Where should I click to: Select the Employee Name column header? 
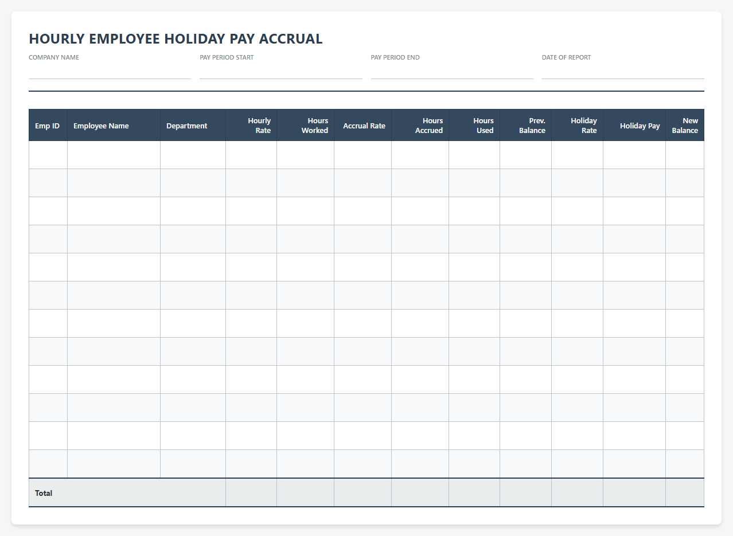tap(114, 126)
